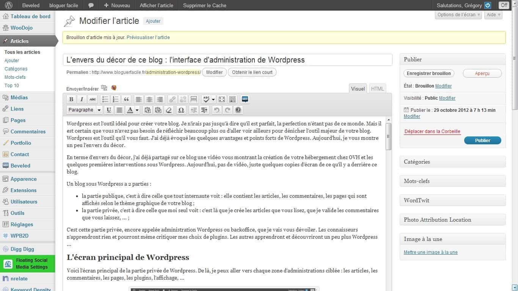Undo the last edit

217,110
